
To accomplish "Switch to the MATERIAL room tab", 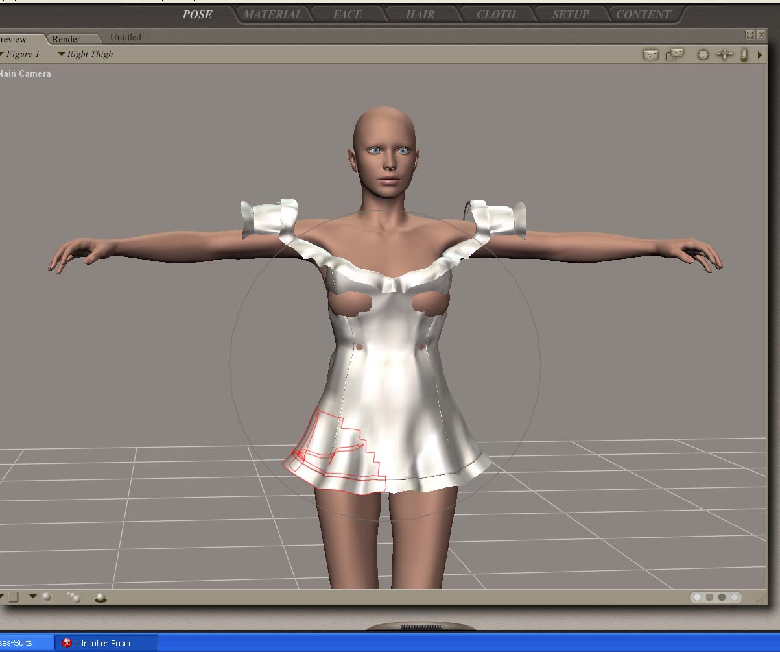I will point(272,14).
